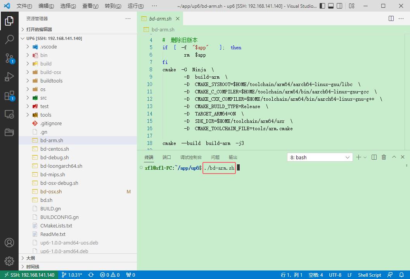Image resolution: width=410 pixels, height=279 pixels.
Task: Expand the 大纲 outline section
Action: [31, 258]
